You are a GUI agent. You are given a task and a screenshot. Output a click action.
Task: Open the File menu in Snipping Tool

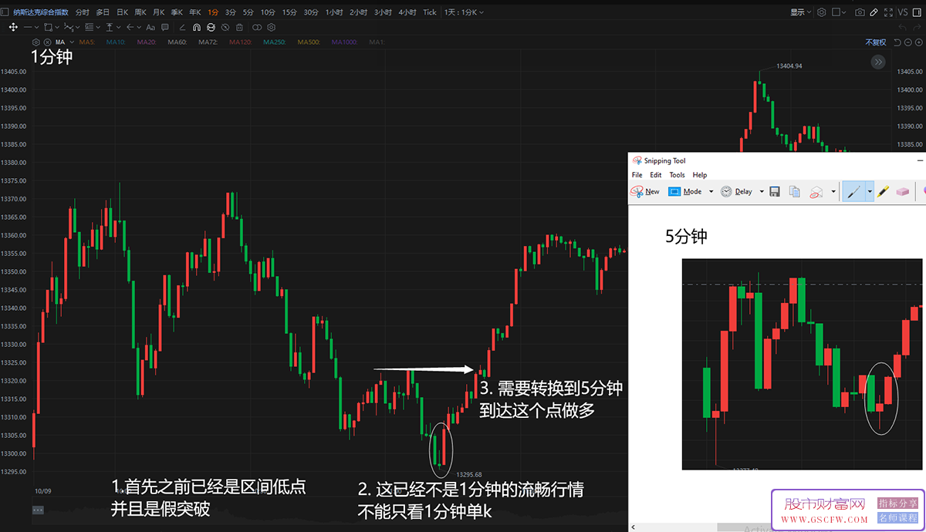tap(637, 175)
